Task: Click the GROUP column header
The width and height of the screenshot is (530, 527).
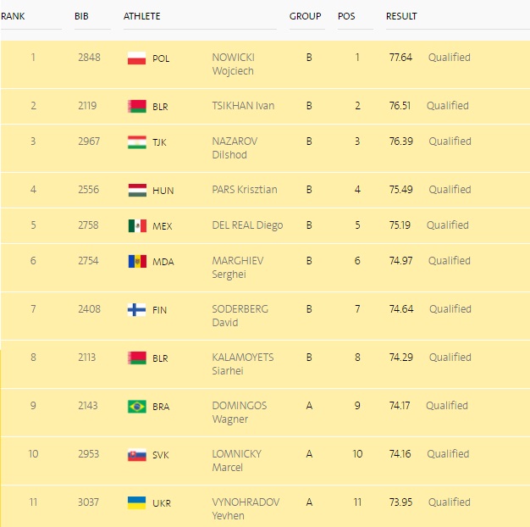Action: [306, 16]
